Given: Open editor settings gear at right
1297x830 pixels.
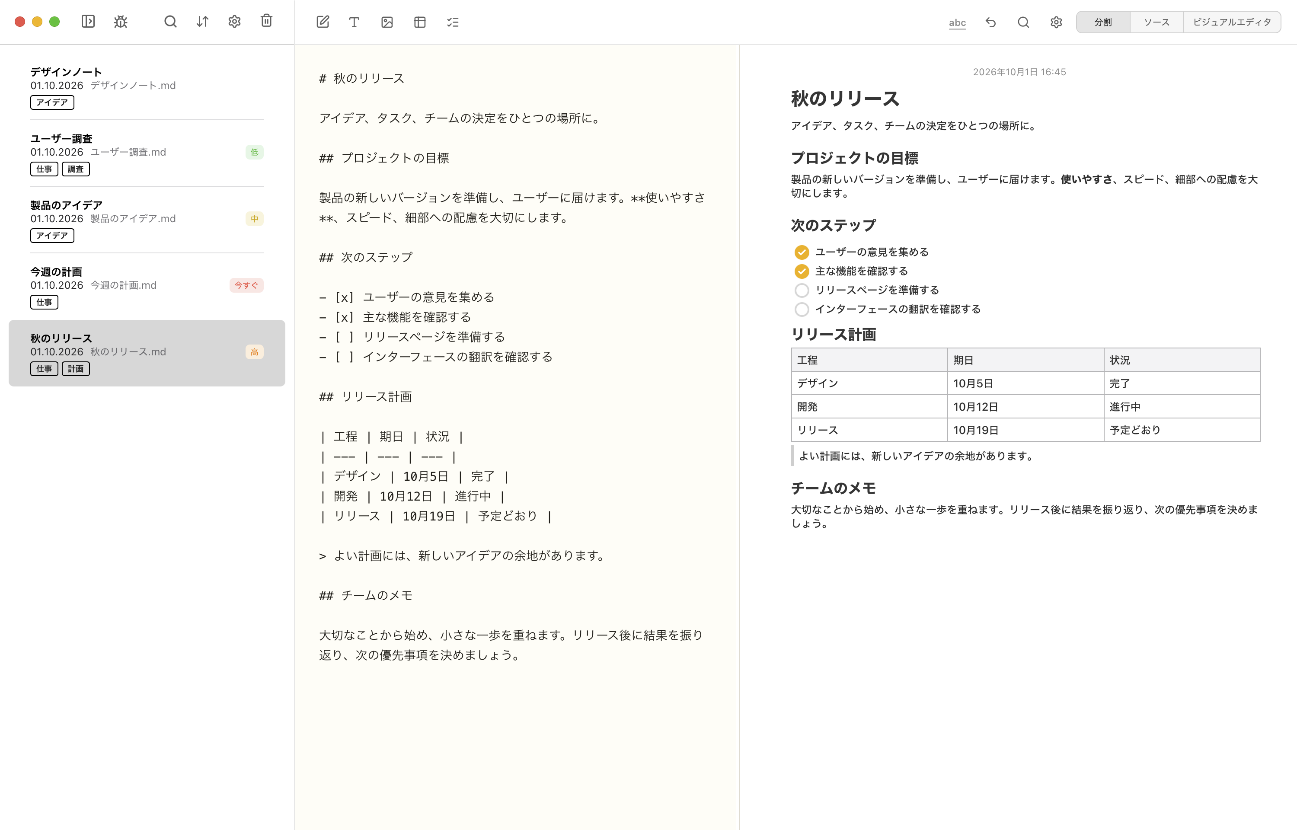Looking at the screenshot, I should pyautogui.click(x=1056, y=22).
